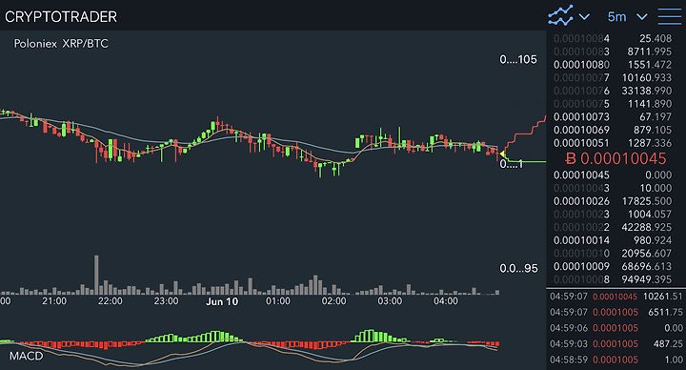The height and width of the screenshot is (370, 686).
Task: Click the yellow current price marker arrow
Action: pyautogui.click(x=502, y=154)
